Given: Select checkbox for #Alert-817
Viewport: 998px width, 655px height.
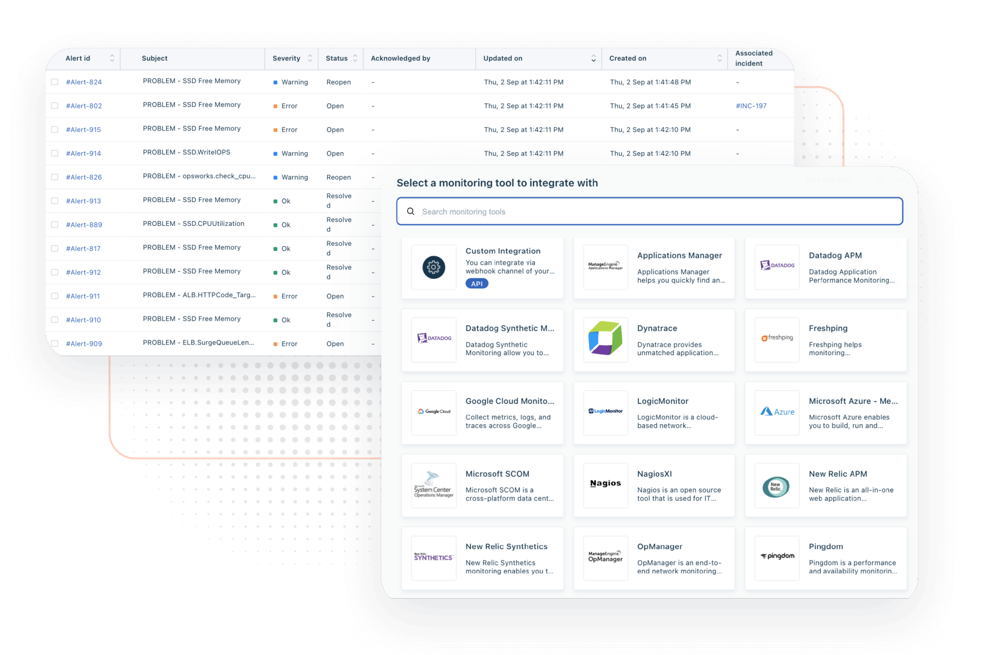Looking at the screenshot, I should (55, 248).
